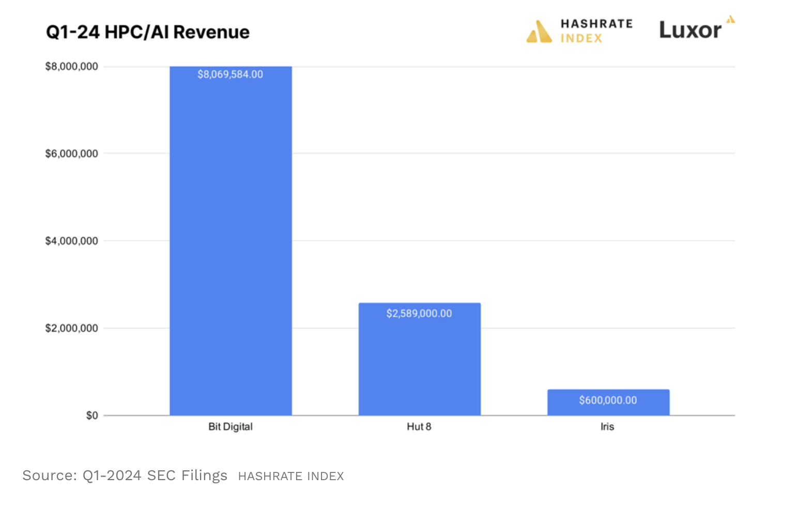Click the $0 y-axis label
This screenshot has width=796, height=505.
[x=92, y=415]
